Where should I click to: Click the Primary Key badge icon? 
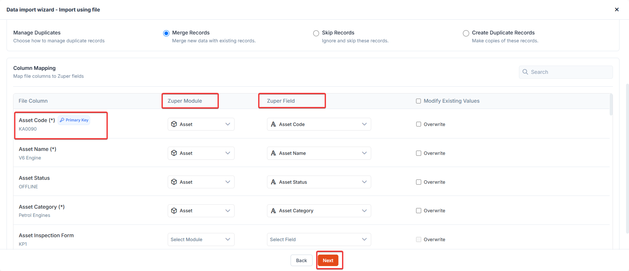62,120
